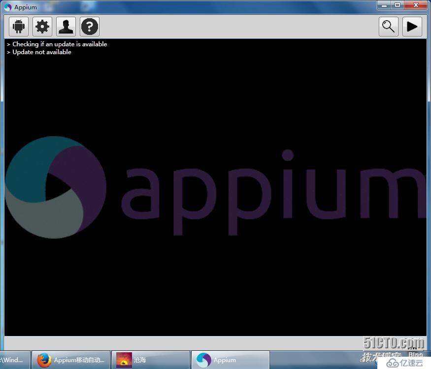This screenshot has width=431, height=369.
Task: Open Android Settings via the robot icon
Action: pyautogui.click(x=19, y=27)
